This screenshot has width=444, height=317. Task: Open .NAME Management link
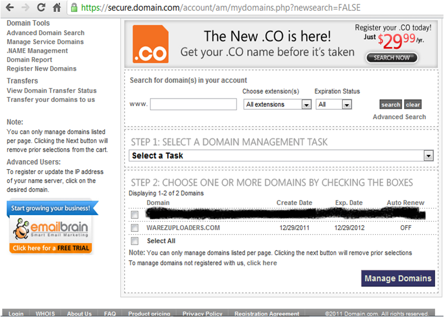(37, 51)
